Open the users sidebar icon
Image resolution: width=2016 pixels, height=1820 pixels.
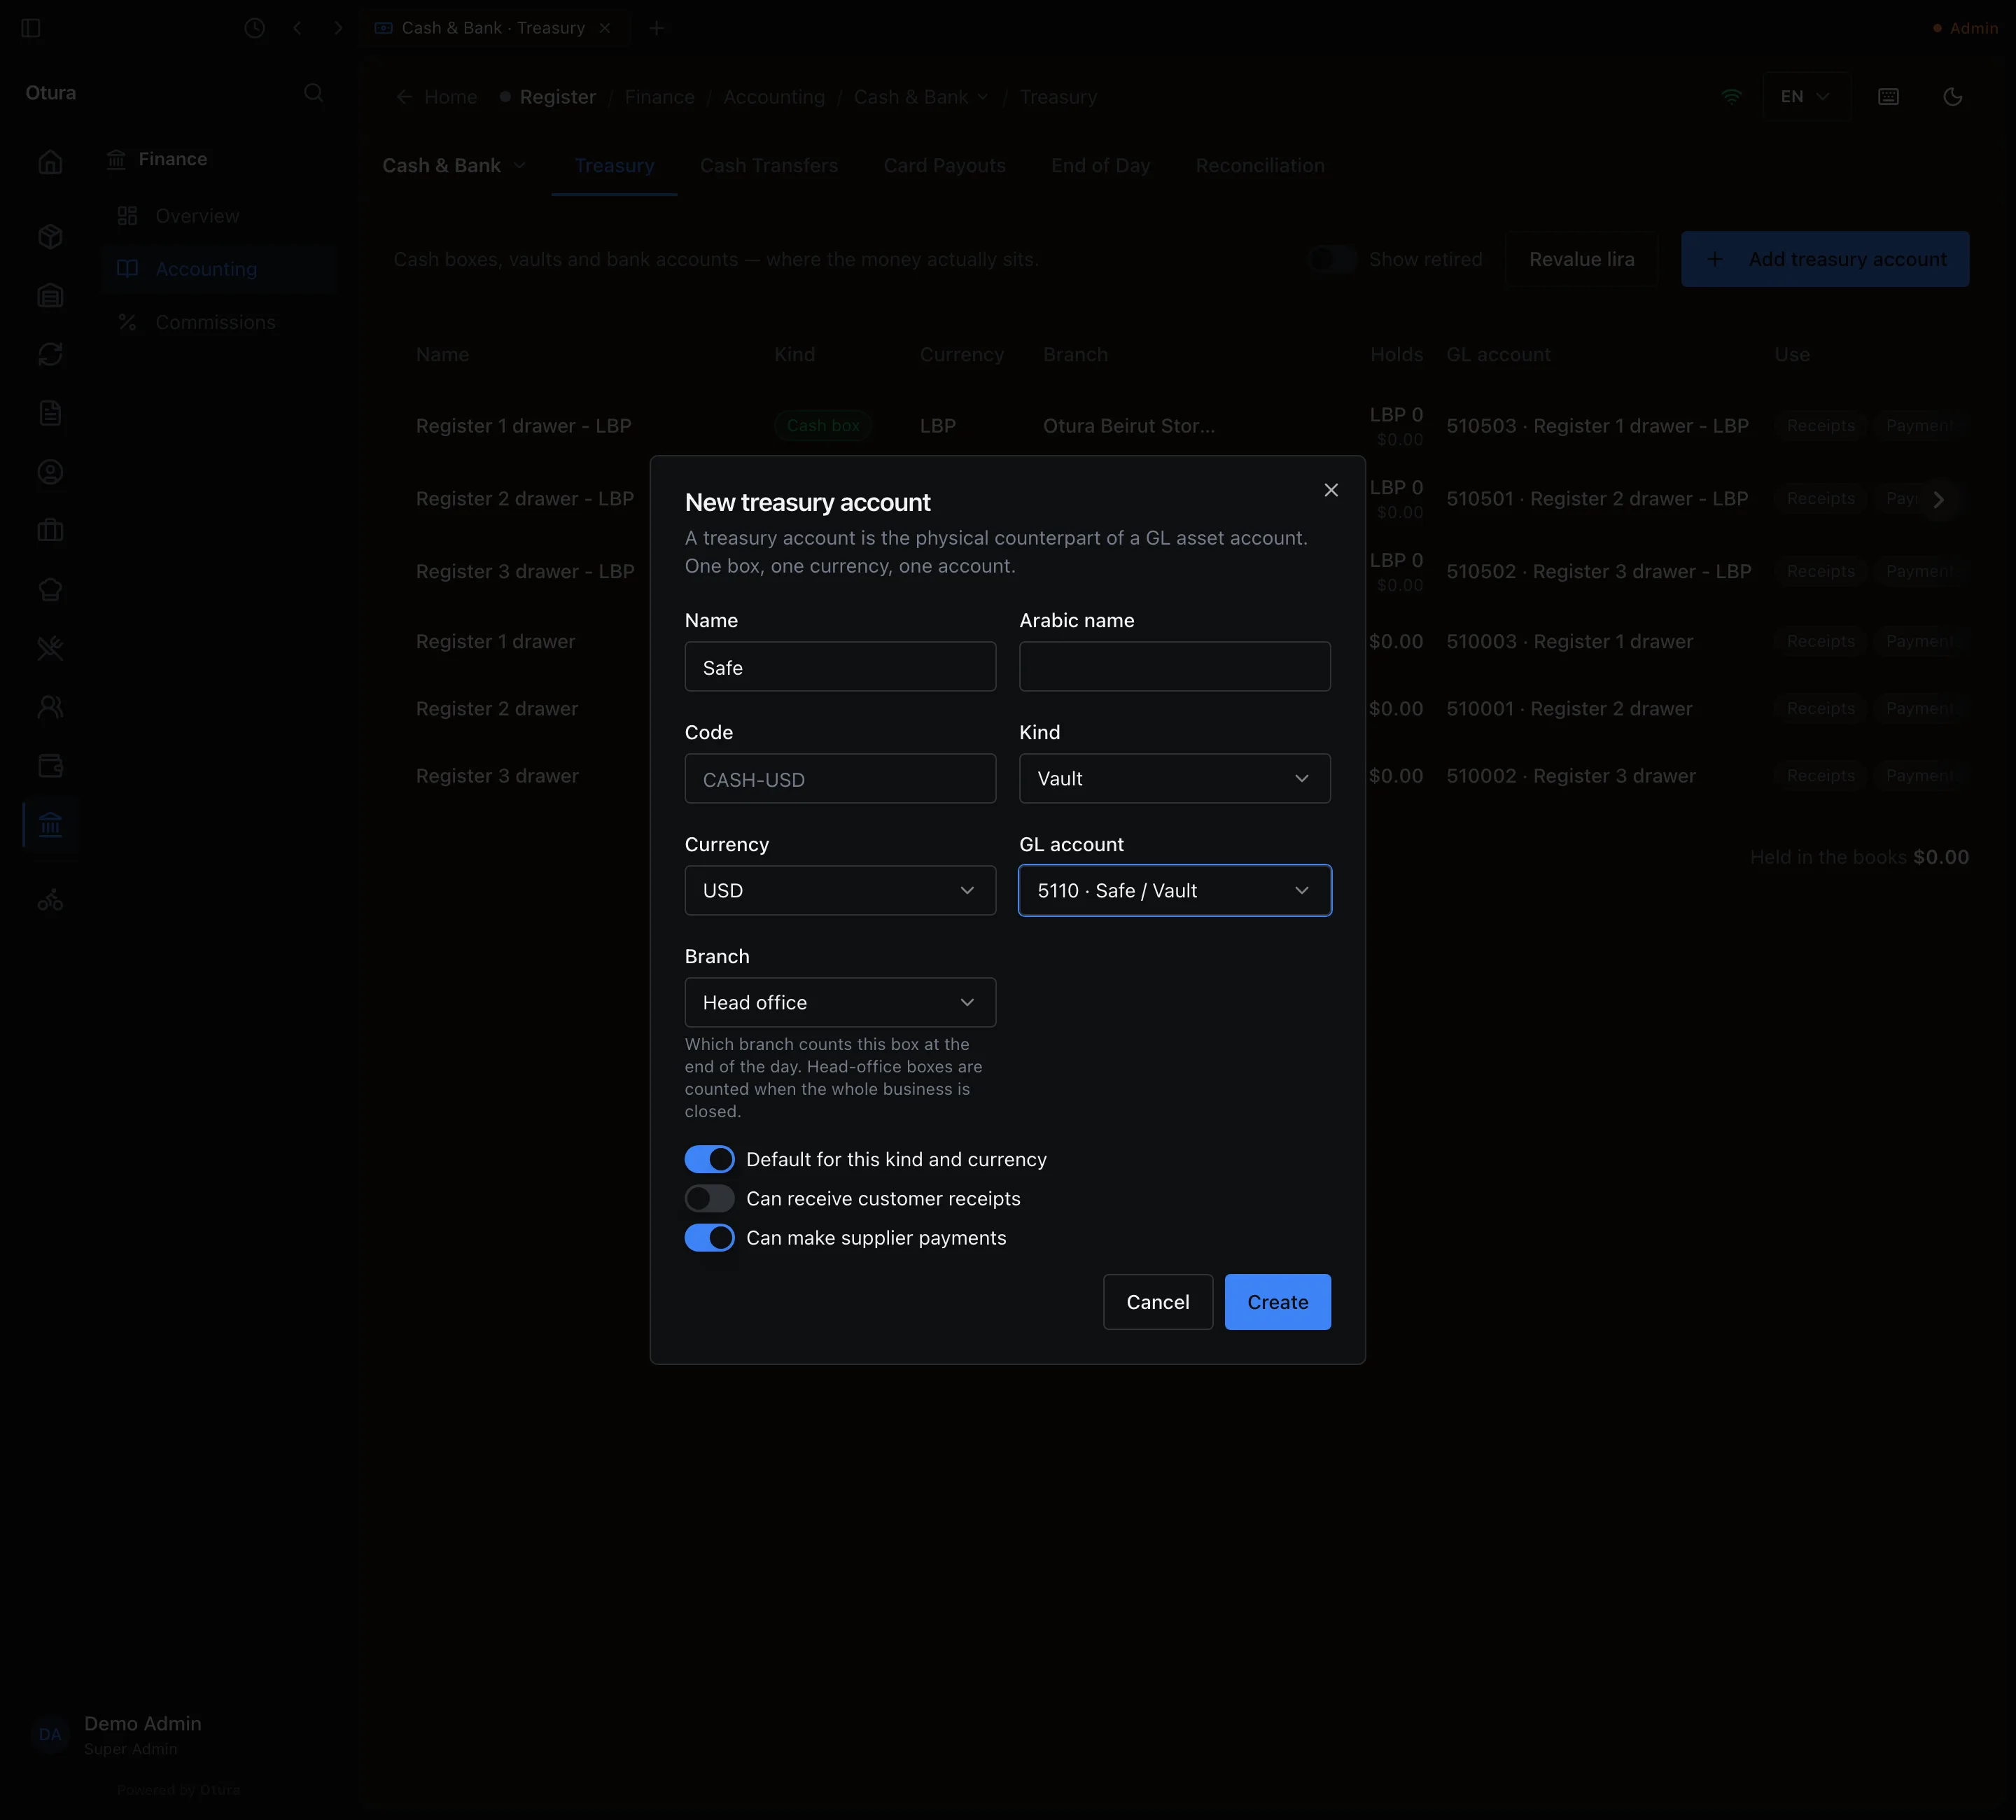point(50,707)
